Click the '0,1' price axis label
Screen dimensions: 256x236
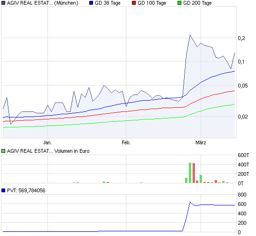(x=241, y=62)
